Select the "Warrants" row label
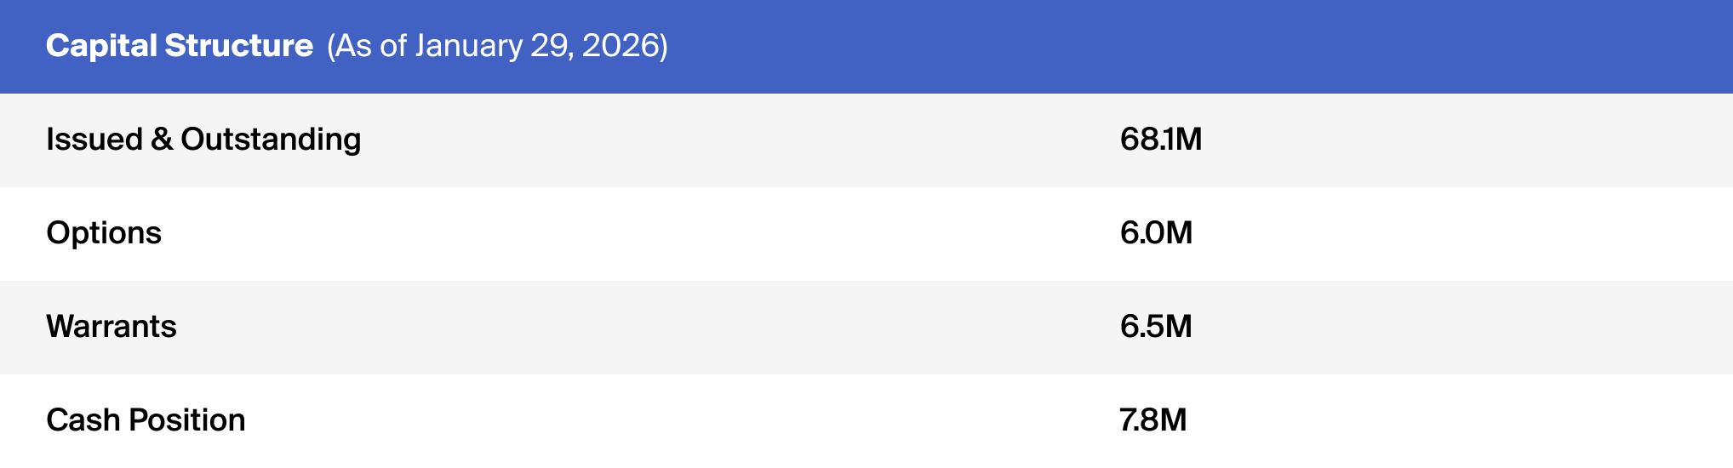Image resolution: width=1733 pixels, height=468 pixels. tap(112, 327)
